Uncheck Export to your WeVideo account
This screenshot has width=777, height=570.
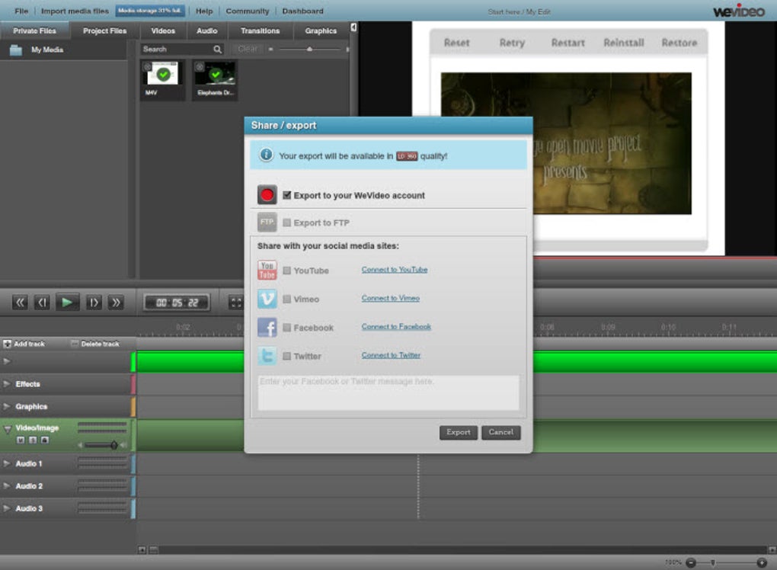286,194
